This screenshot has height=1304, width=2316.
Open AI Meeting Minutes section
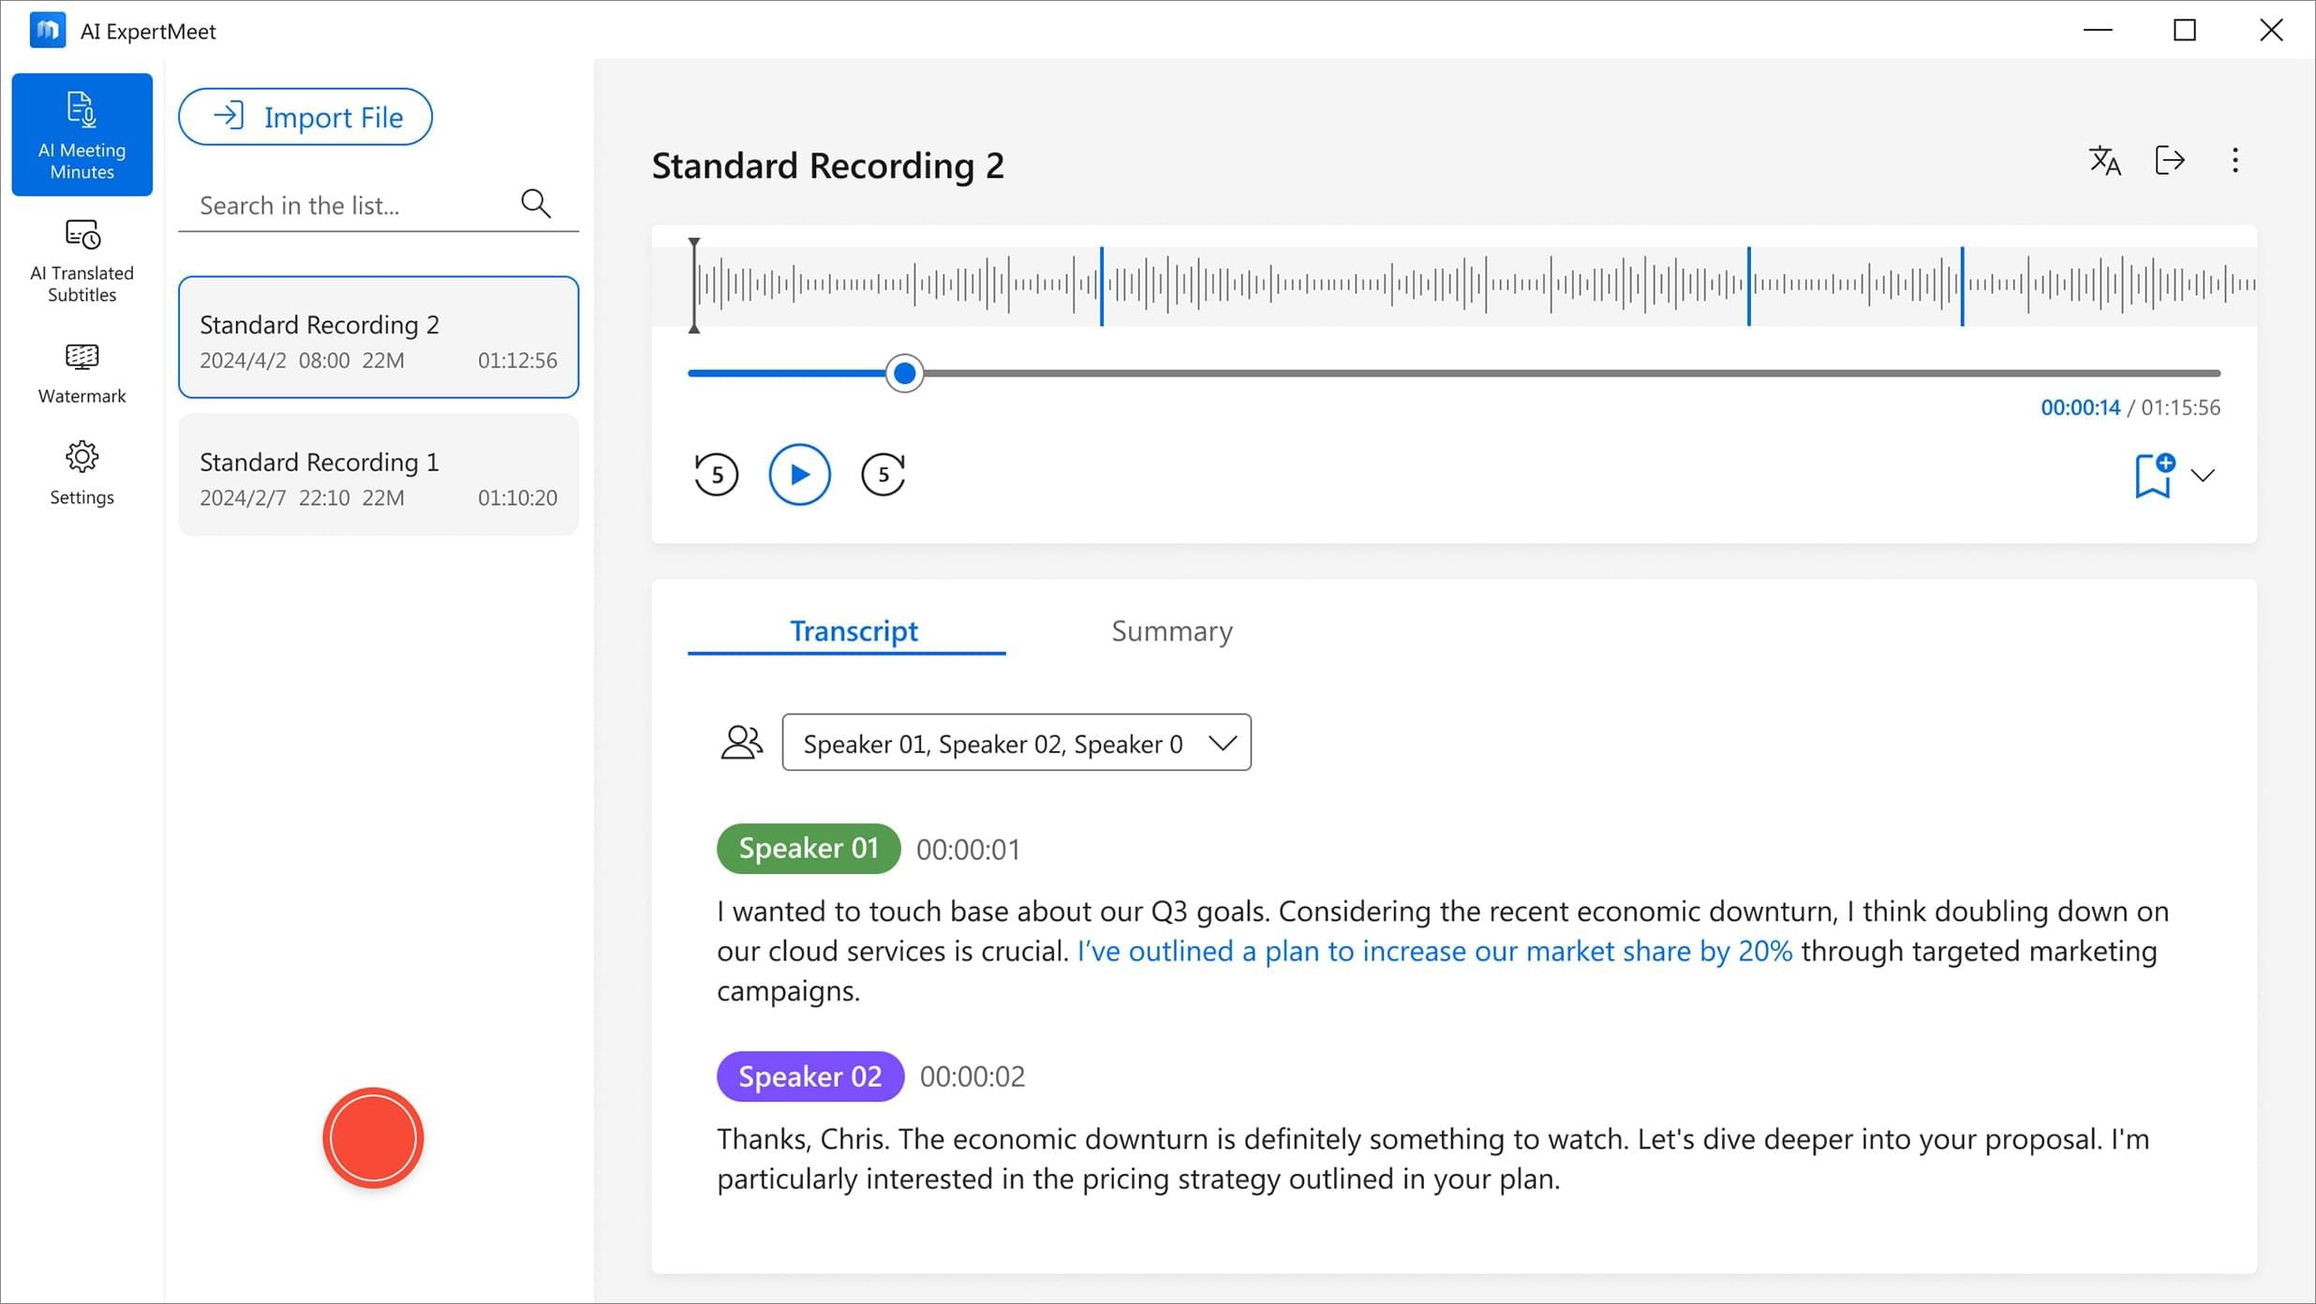pos(82,134)
